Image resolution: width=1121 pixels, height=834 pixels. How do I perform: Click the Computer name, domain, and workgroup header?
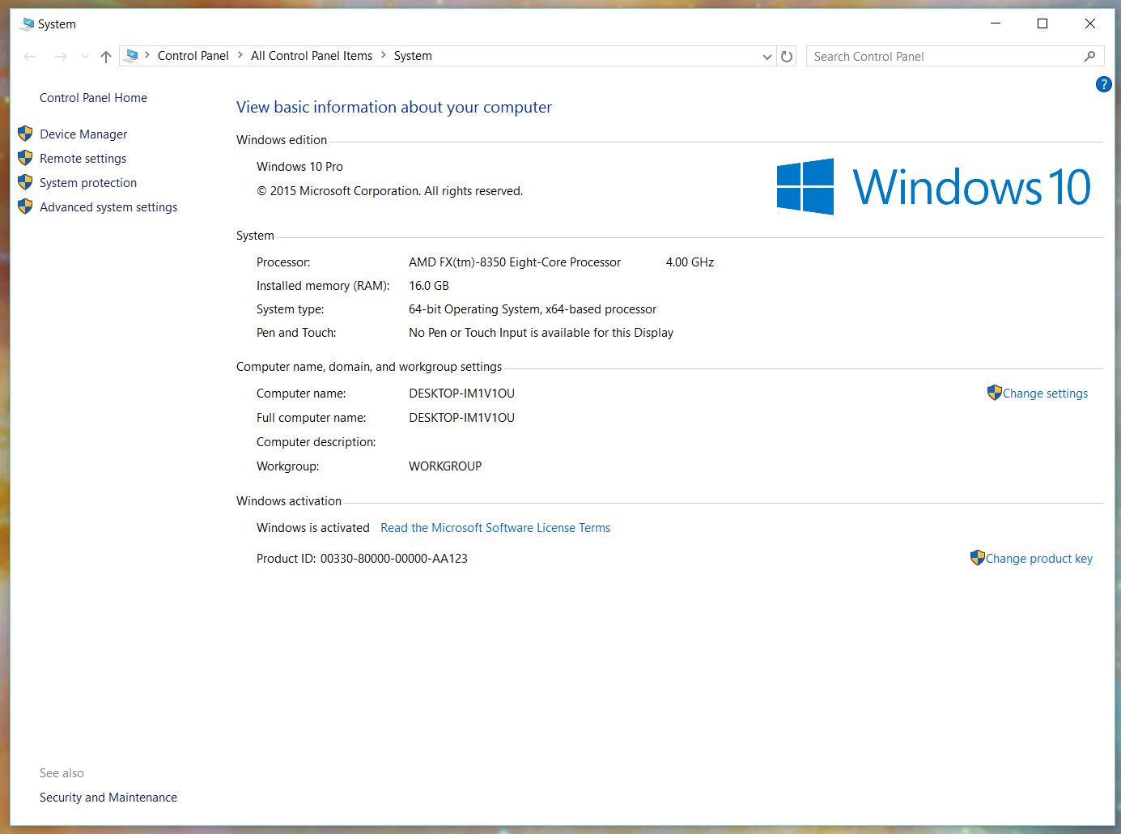click(x=369, y=367)
